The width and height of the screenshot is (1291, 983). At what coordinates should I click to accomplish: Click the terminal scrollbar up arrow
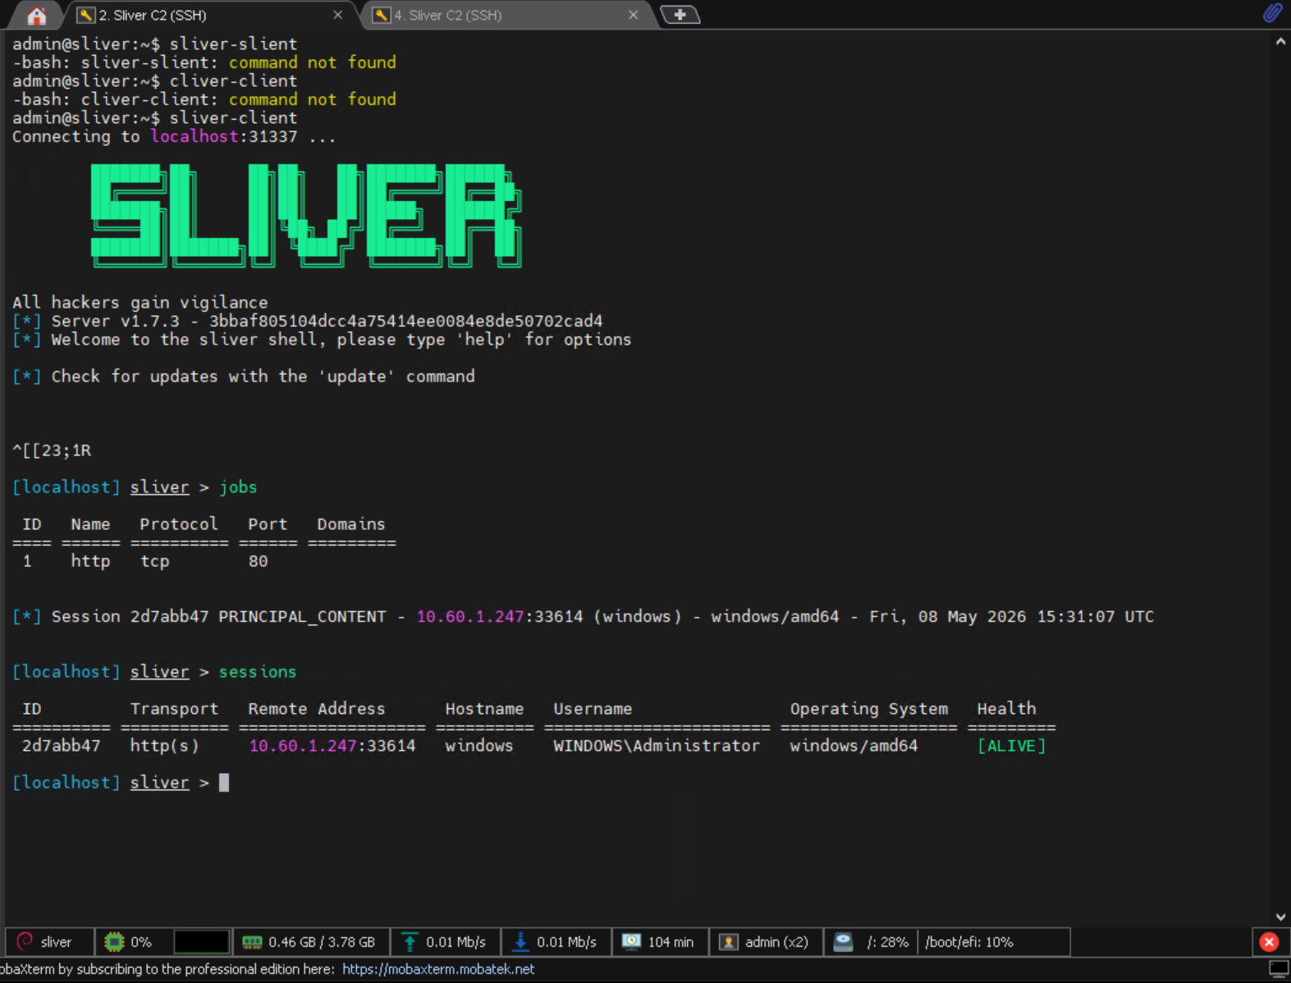coord(1280,41)
